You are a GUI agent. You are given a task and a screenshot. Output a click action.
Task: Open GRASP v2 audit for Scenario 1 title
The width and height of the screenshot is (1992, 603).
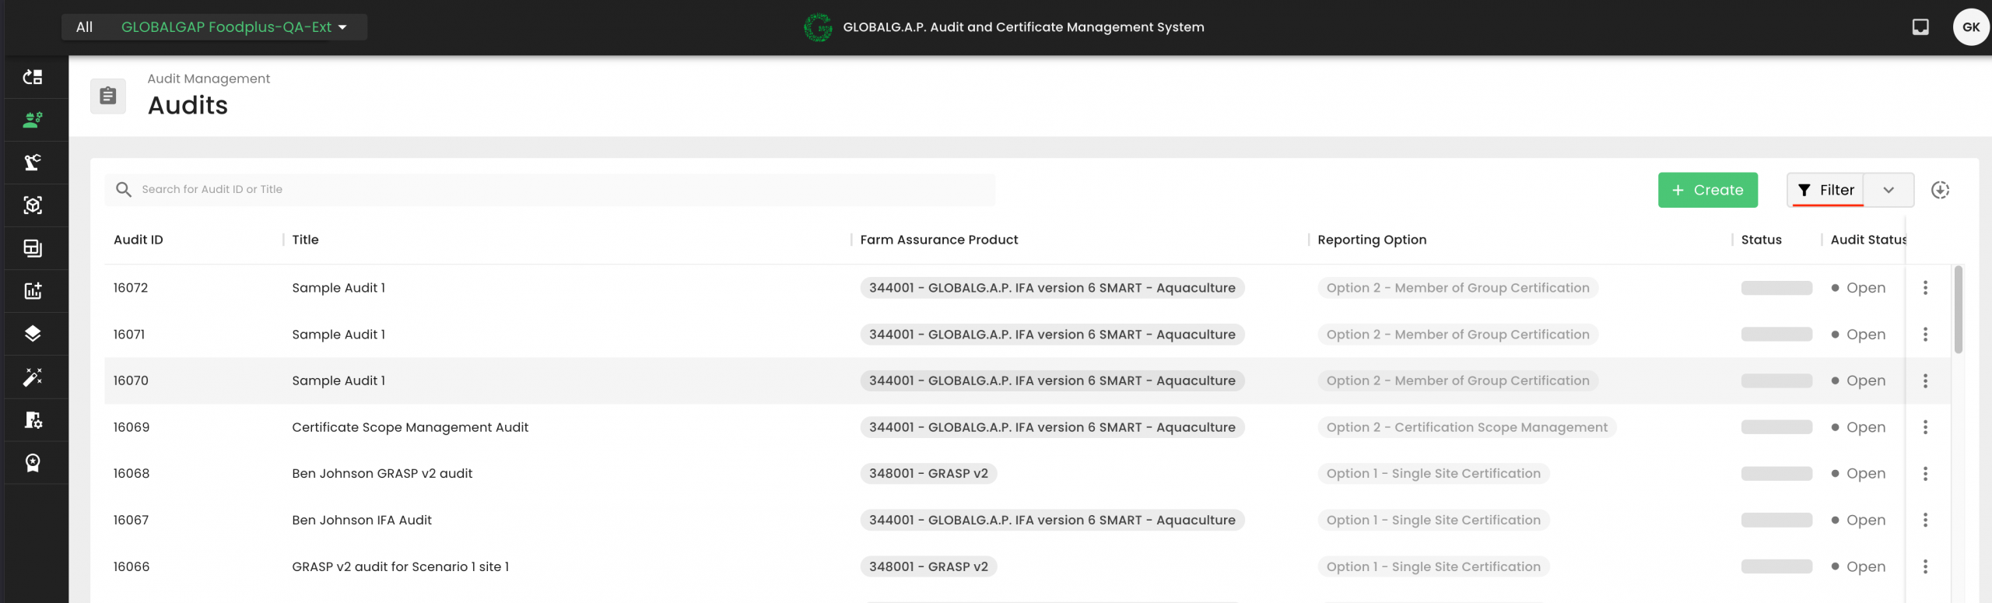(x=400, y=566)
